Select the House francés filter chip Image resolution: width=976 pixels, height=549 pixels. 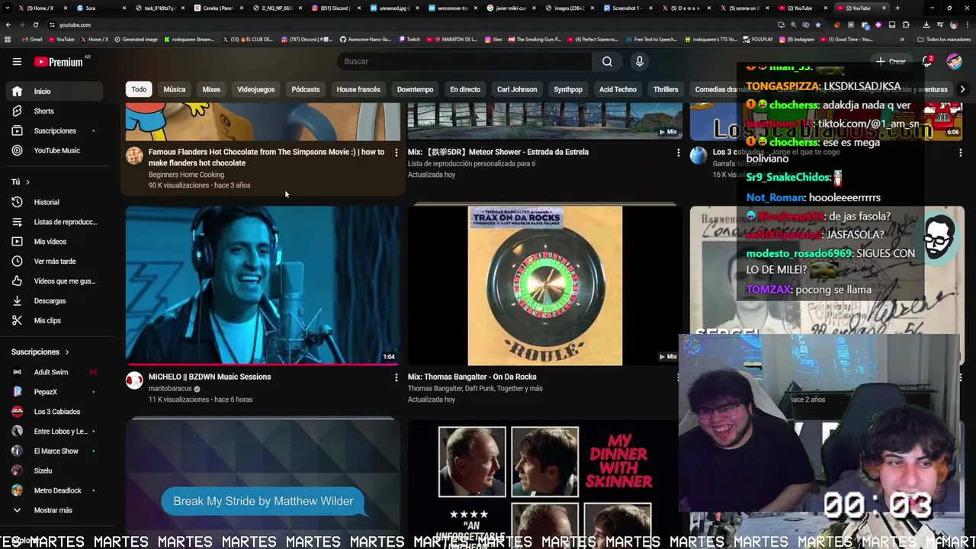click(x=358, y=90)
